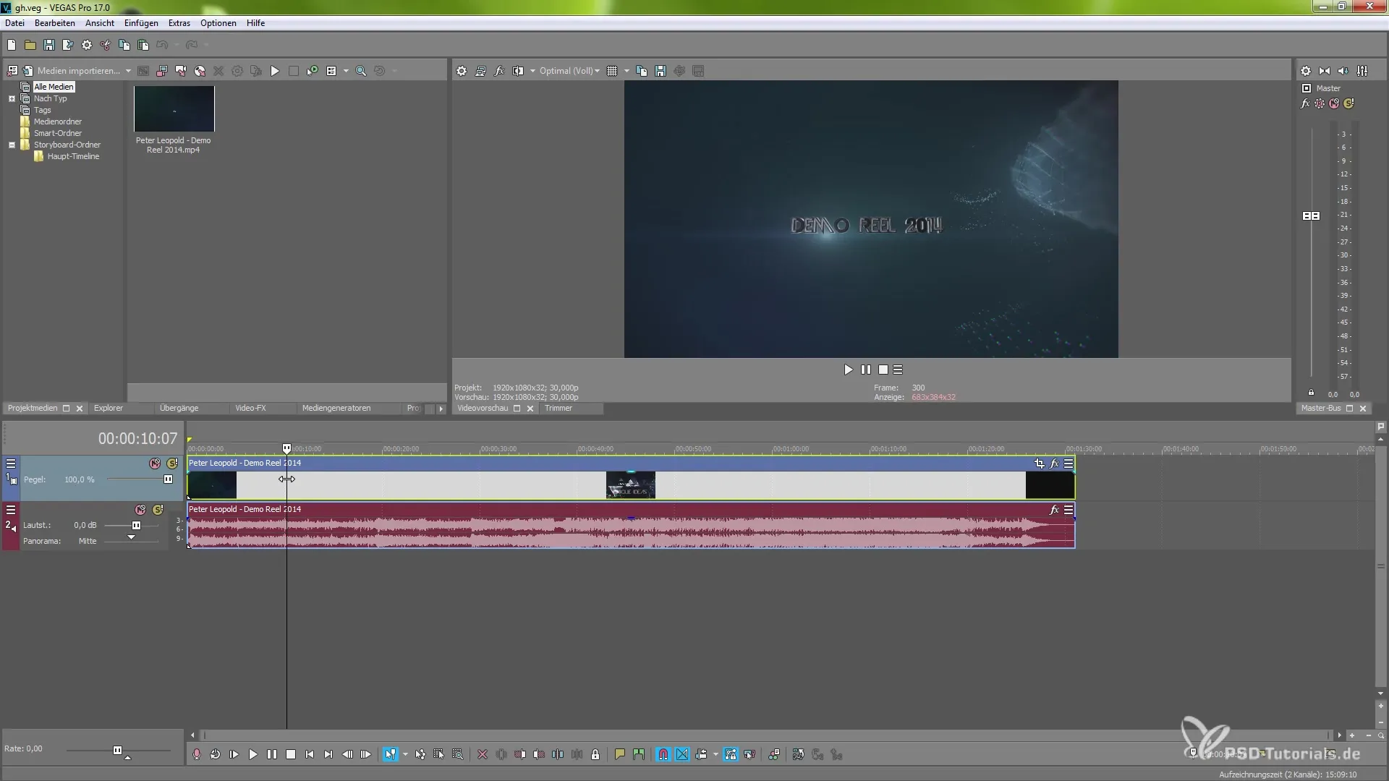Select the Peter Leopold Demo Reel media thumbnail
The image size is (1389, 781).
(x=174, y=108)
